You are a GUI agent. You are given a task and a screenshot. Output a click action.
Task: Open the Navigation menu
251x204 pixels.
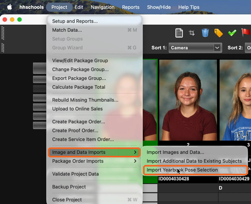click(x=103, y=7)
